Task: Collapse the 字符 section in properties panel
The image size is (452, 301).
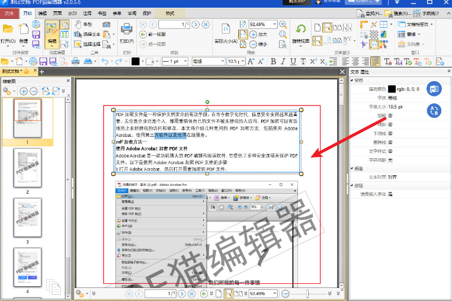Action: pyautogui.click(x=351, y=80)
